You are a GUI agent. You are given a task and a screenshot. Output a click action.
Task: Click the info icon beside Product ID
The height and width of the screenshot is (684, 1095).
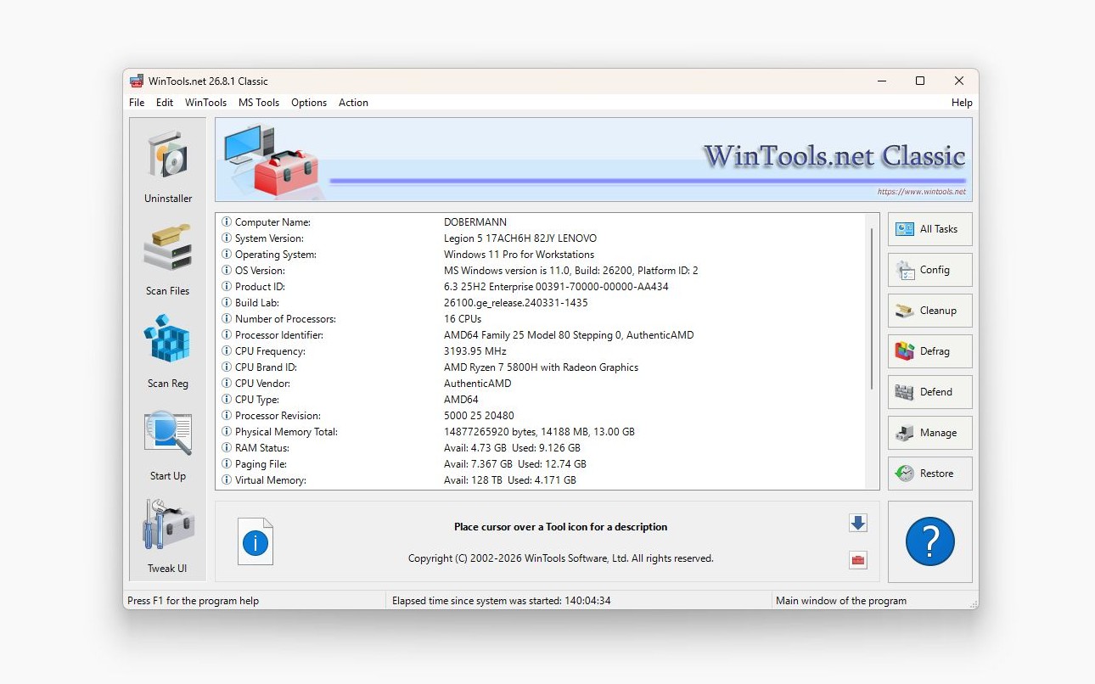click(x=227, y=287)
